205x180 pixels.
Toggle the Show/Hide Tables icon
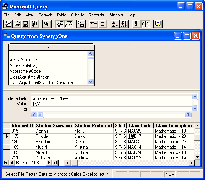pos(60,24)
